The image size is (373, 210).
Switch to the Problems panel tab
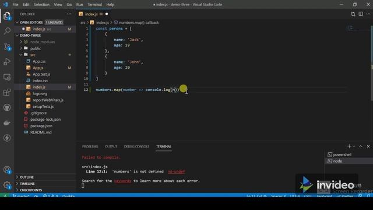point(90,146)
